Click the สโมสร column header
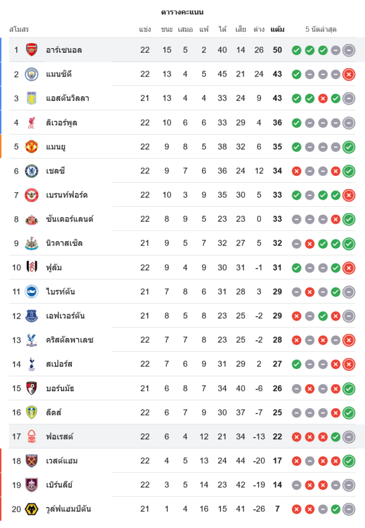The height and width of the screenshot is (528, 365). 19,30
